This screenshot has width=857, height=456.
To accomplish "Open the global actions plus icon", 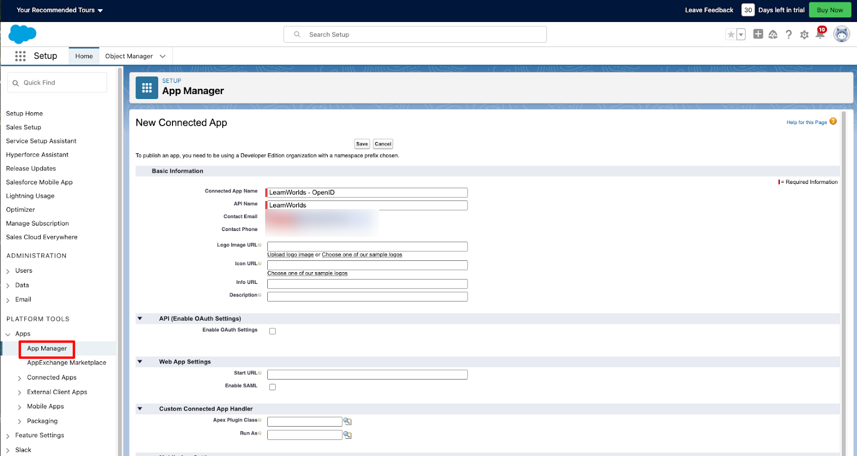I will pos(758,34).
